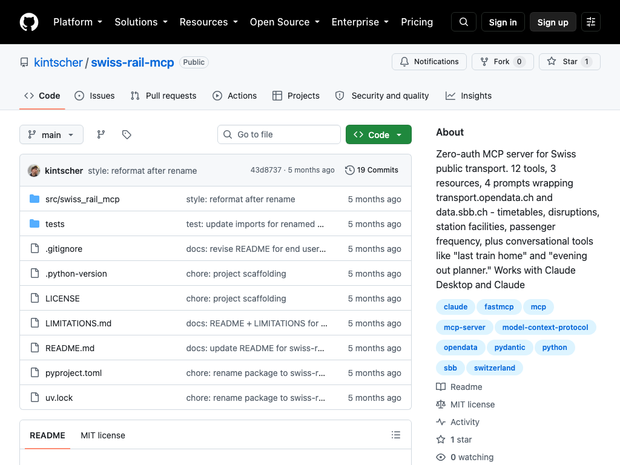
Task: Expand the Solutions menu
Action: tap(141, 22)
